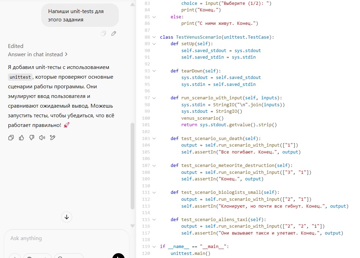Fold run_scenario_with_input at line 97
The width and height of the screenshot is (360, 258).
[154, 98]
